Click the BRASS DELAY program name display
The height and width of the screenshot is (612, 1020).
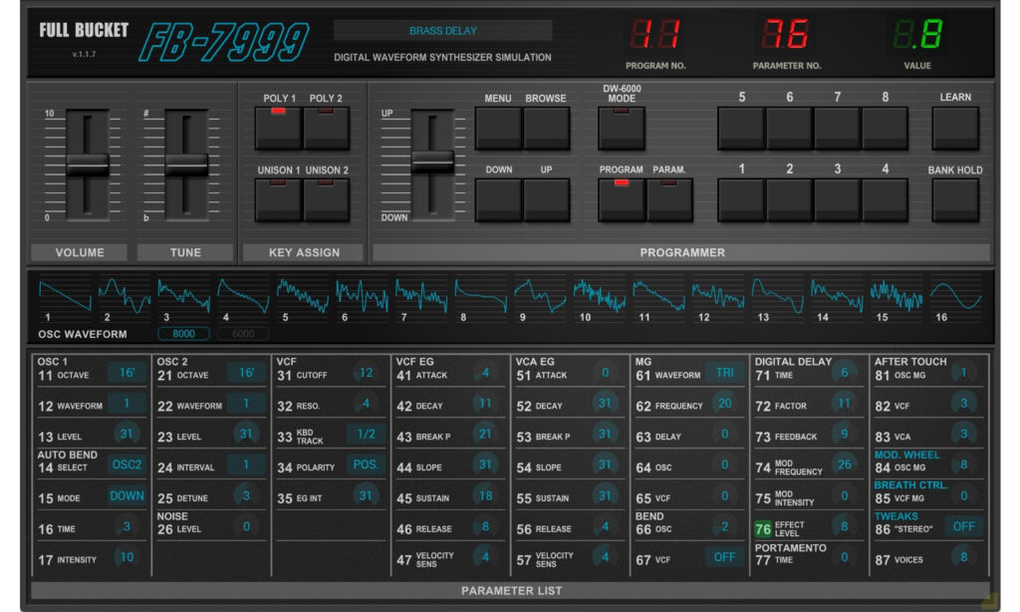tap(443, 31)
